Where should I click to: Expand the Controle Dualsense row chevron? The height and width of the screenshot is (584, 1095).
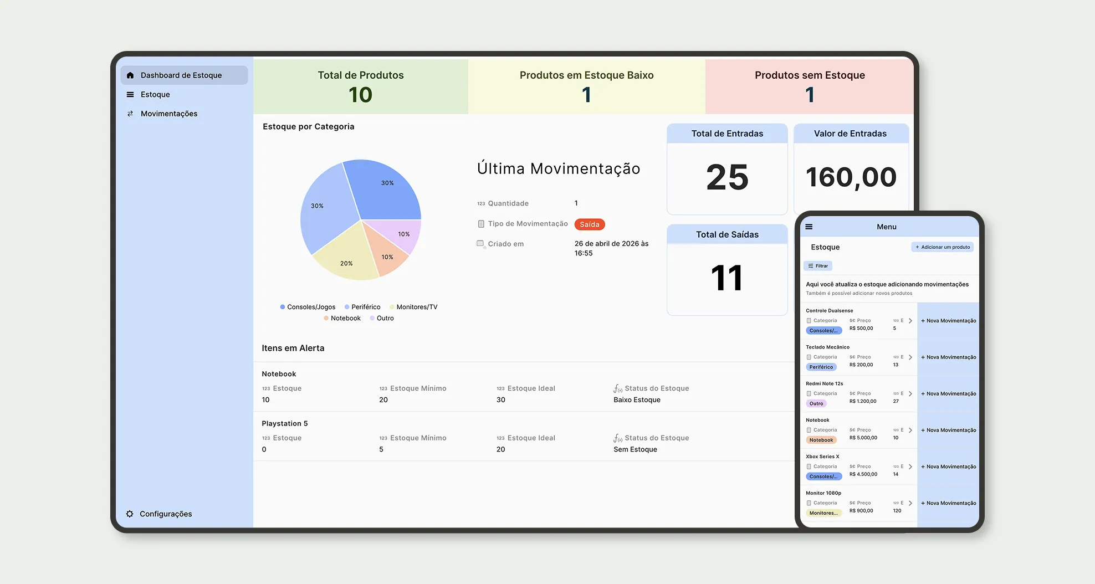910,321
